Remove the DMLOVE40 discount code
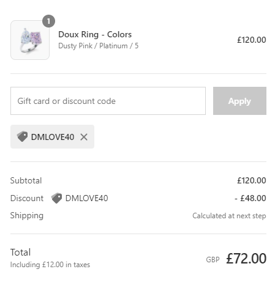 coord(84,137)
